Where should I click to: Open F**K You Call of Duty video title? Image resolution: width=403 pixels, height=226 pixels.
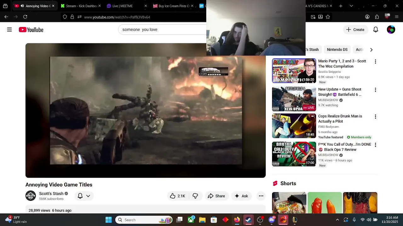[x=344, y=147]
